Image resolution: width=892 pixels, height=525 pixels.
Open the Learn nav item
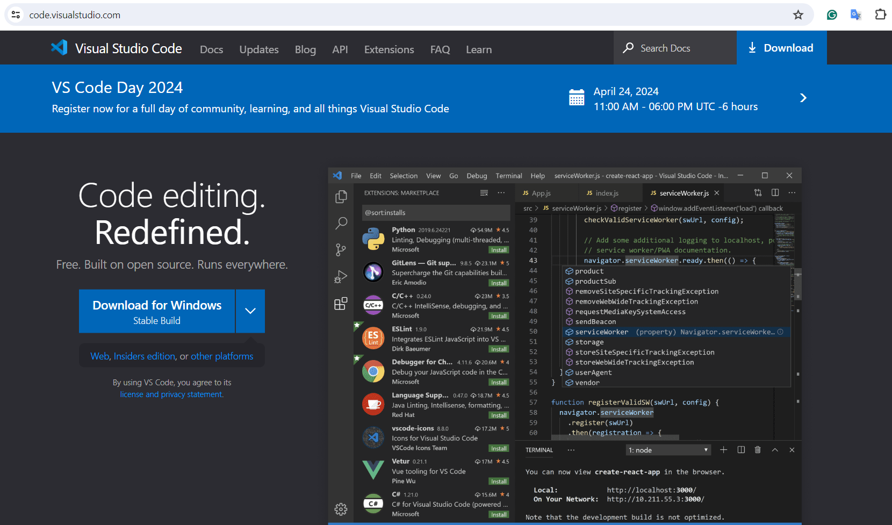click(479, 49)
